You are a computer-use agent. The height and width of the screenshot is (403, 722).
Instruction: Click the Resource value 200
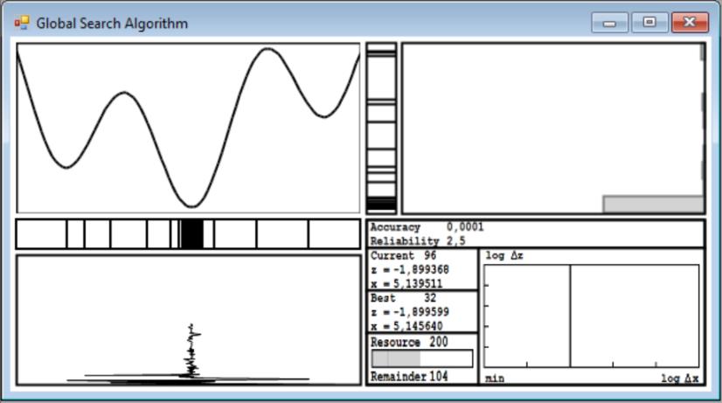439,342
